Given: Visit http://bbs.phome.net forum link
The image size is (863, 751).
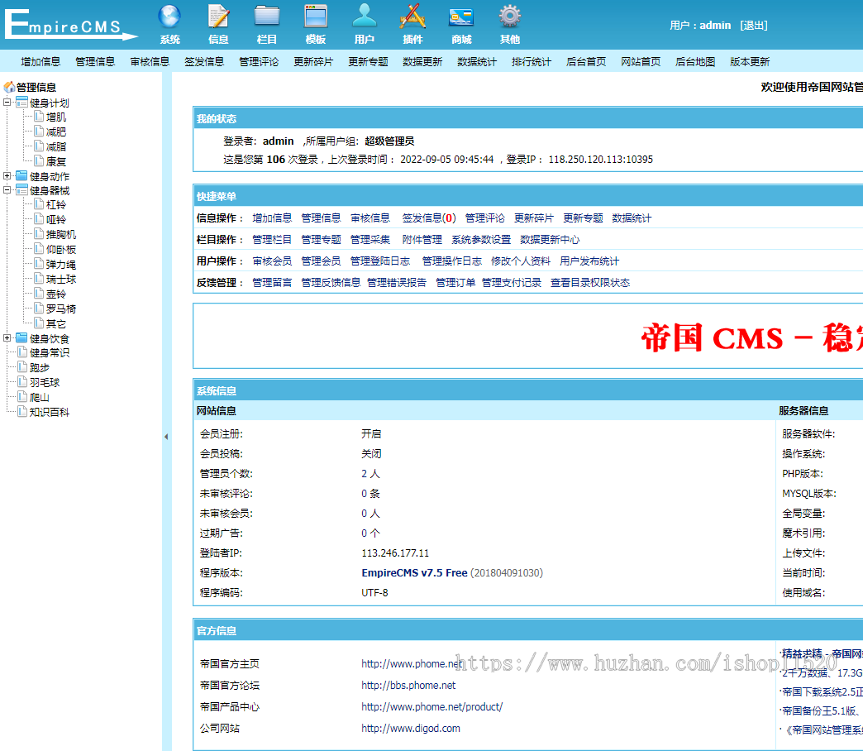Looking at the screenshot, I should tap(408, 686).
